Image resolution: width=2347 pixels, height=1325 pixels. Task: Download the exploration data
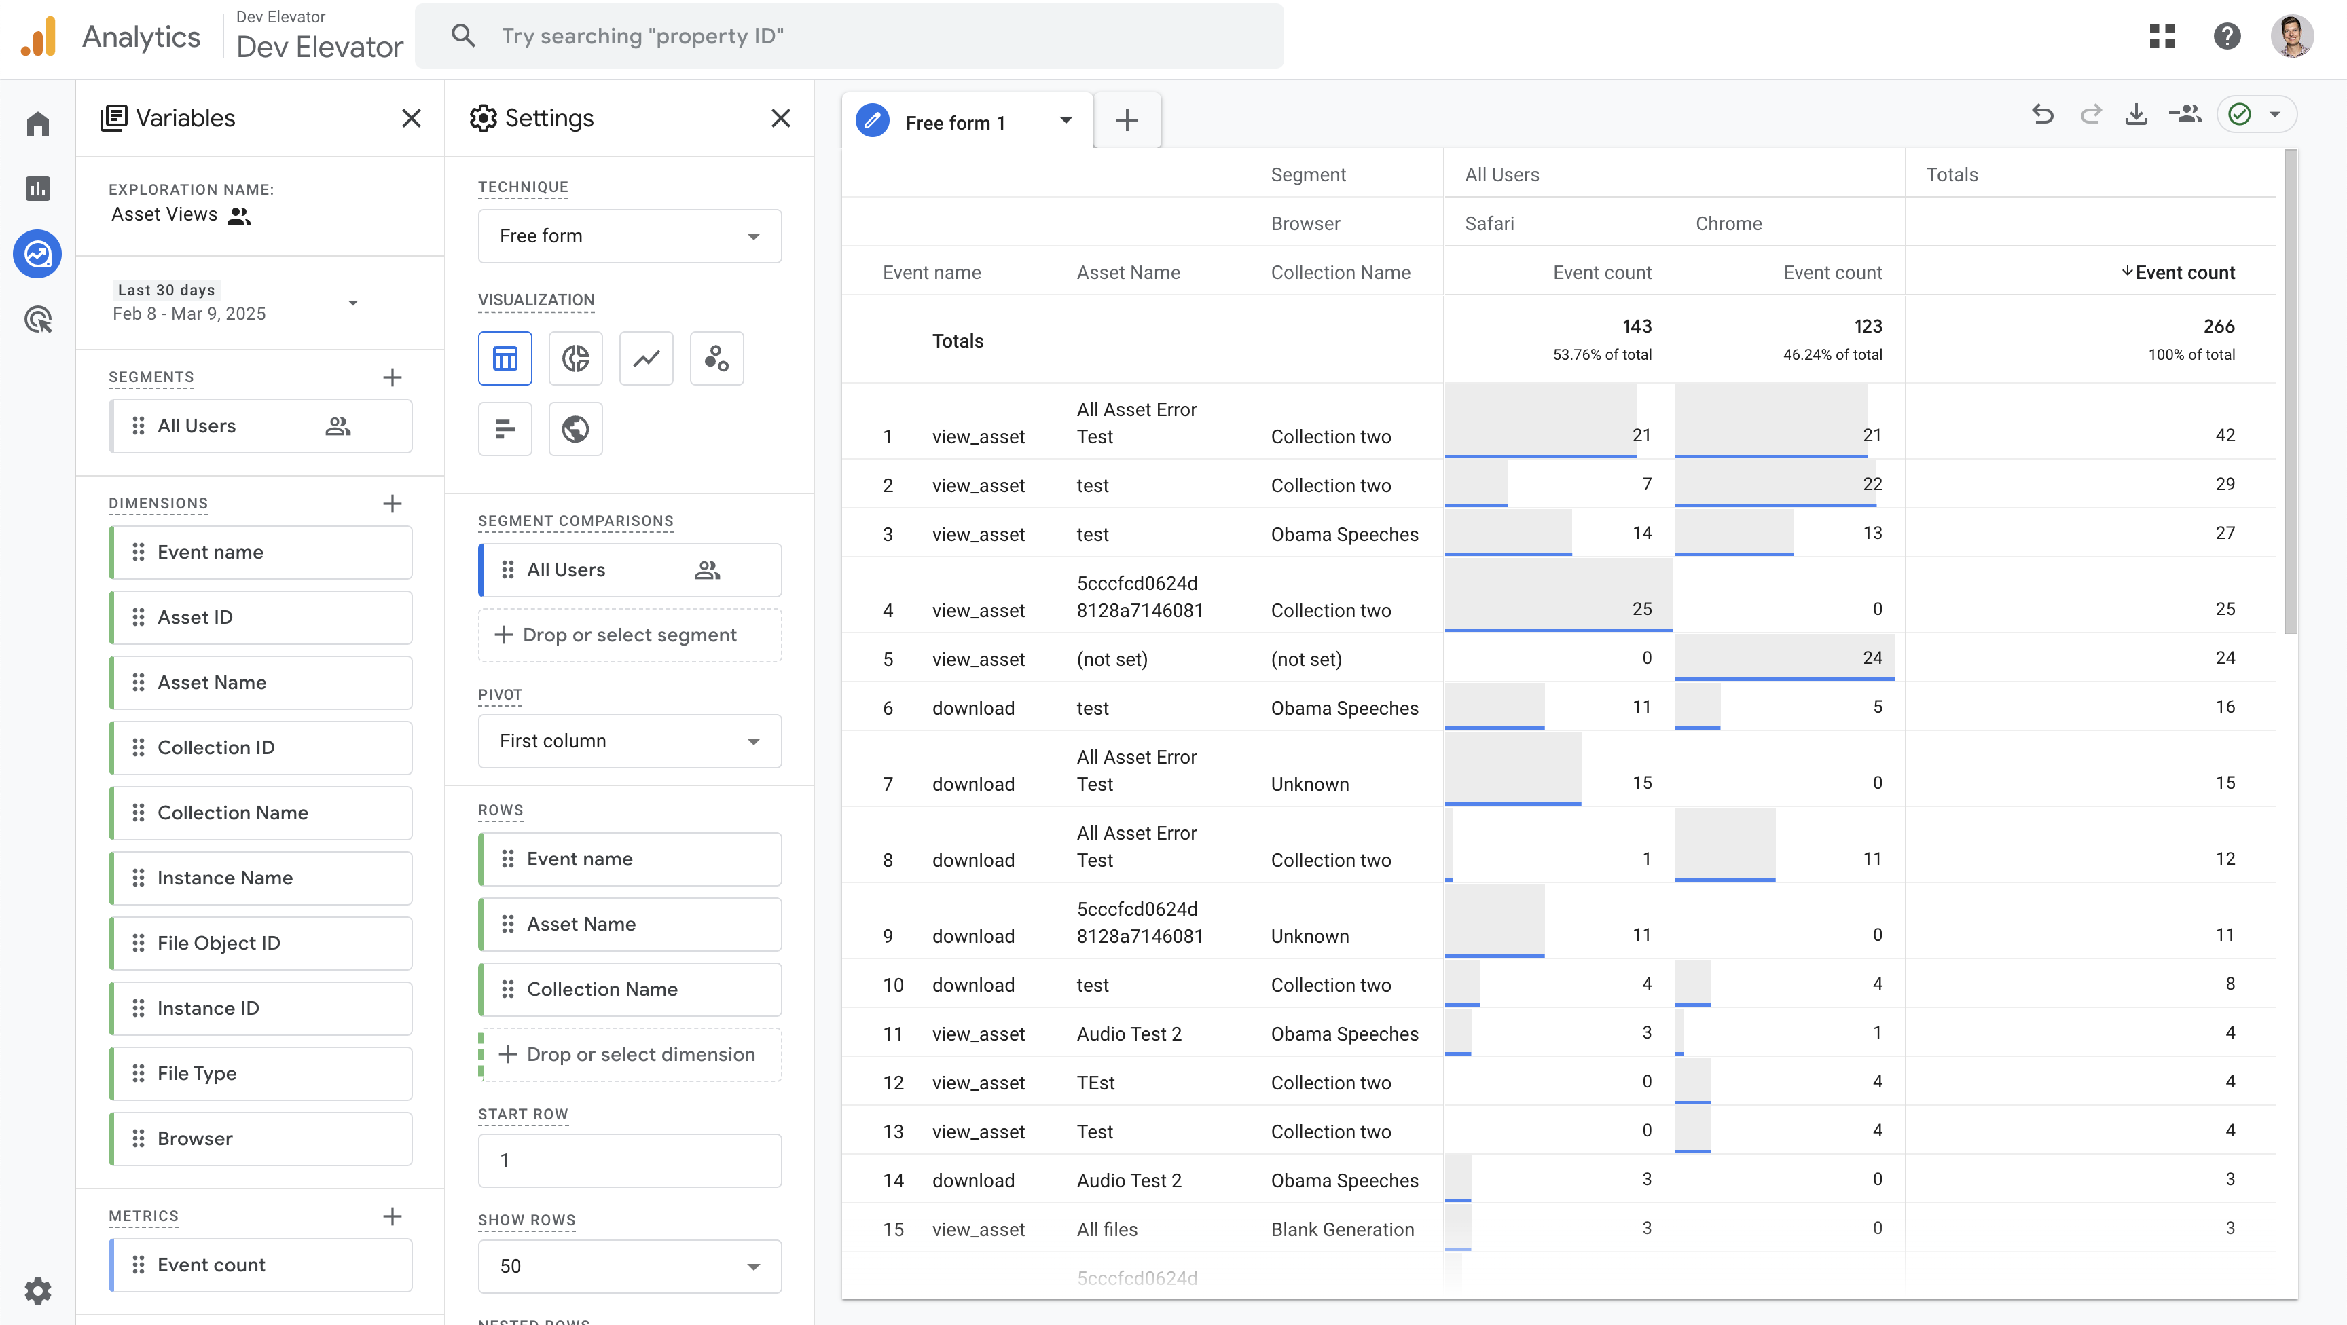point(2136,115)
